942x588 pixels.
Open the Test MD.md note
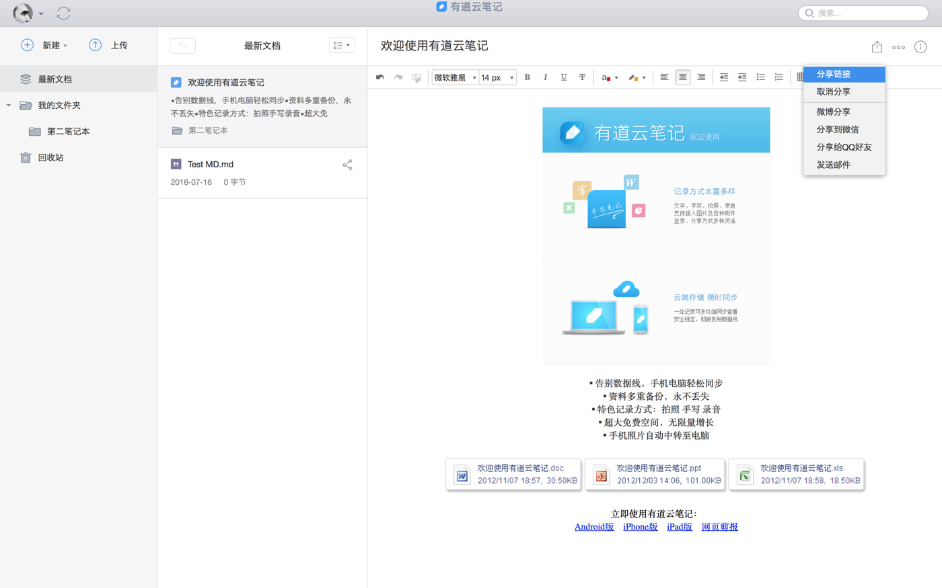click(262, 173)
